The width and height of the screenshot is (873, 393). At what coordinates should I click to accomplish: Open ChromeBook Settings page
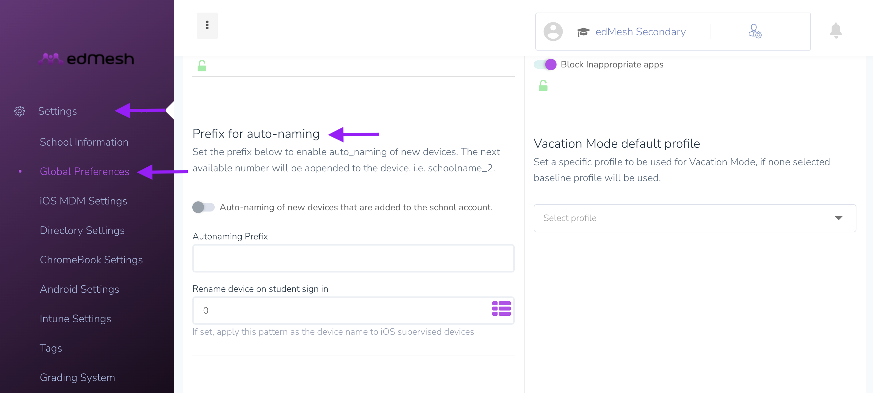(x=91, y=260)
